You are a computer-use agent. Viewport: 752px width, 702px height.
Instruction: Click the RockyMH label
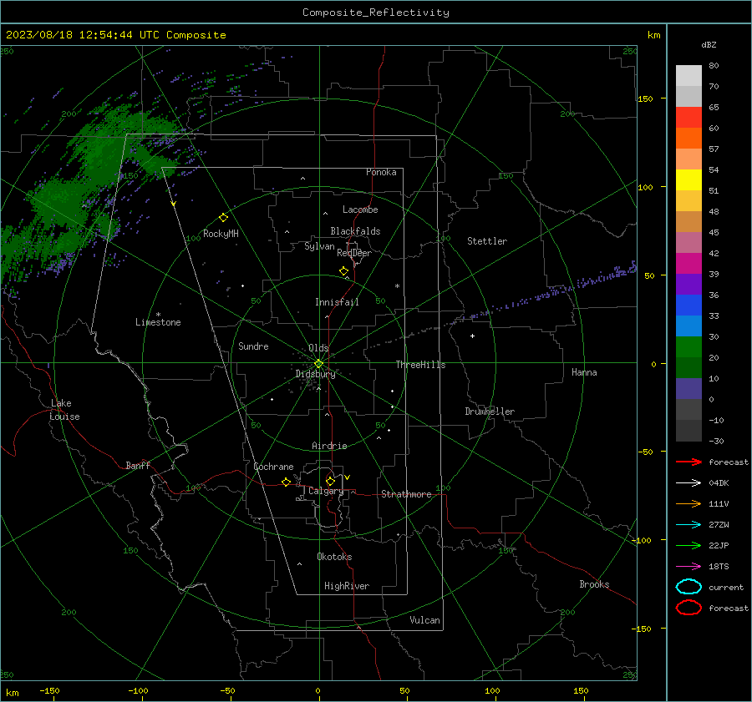pos(221,234)
